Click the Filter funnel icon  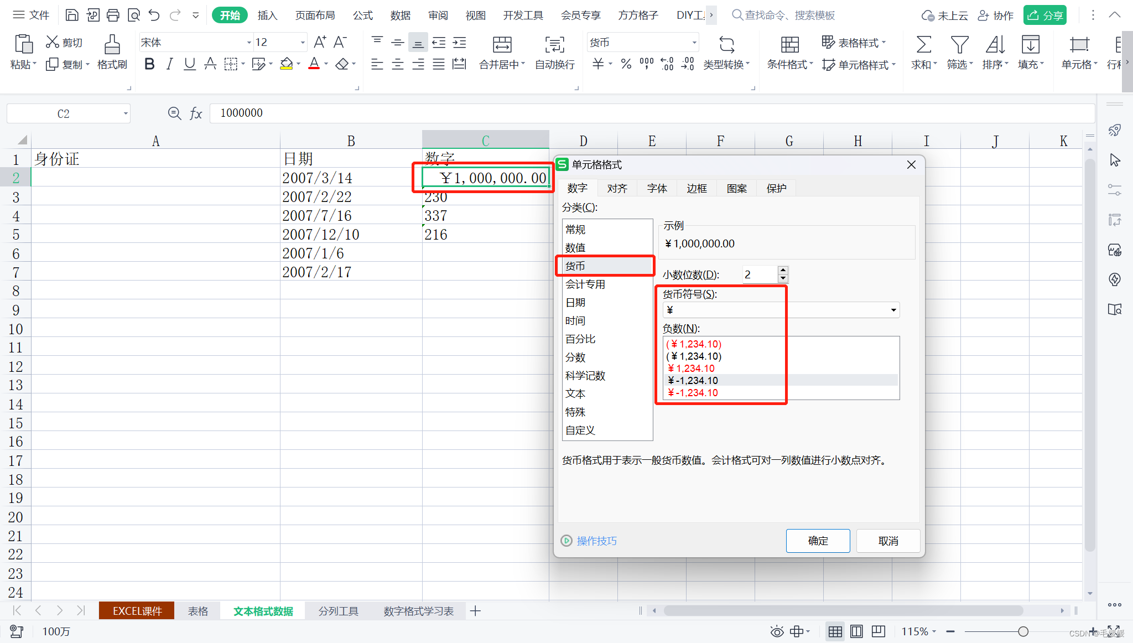tap(959, 45)
